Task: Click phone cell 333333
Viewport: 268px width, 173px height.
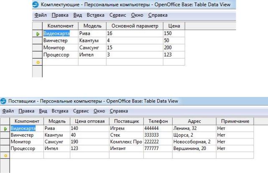Action: click(x=158, y=135)
